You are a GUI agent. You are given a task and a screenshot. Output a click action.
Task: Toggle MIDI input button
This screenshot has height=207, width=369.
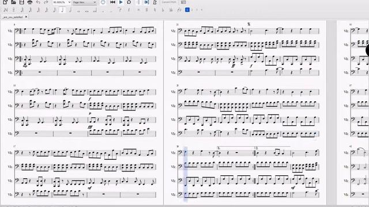click(x=103, y=2)
